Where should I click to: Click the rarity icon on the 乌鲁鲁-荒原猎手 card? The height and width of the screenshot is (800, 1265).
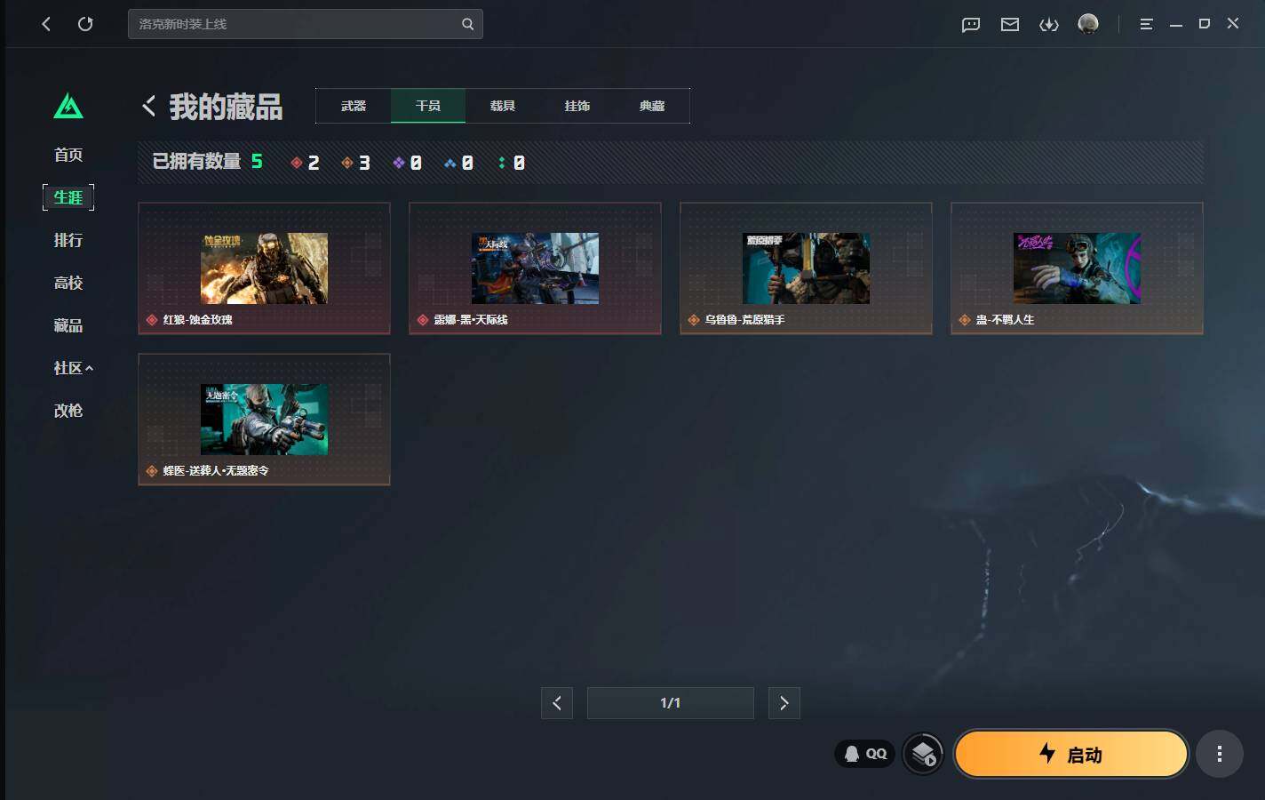coord(694,320)
